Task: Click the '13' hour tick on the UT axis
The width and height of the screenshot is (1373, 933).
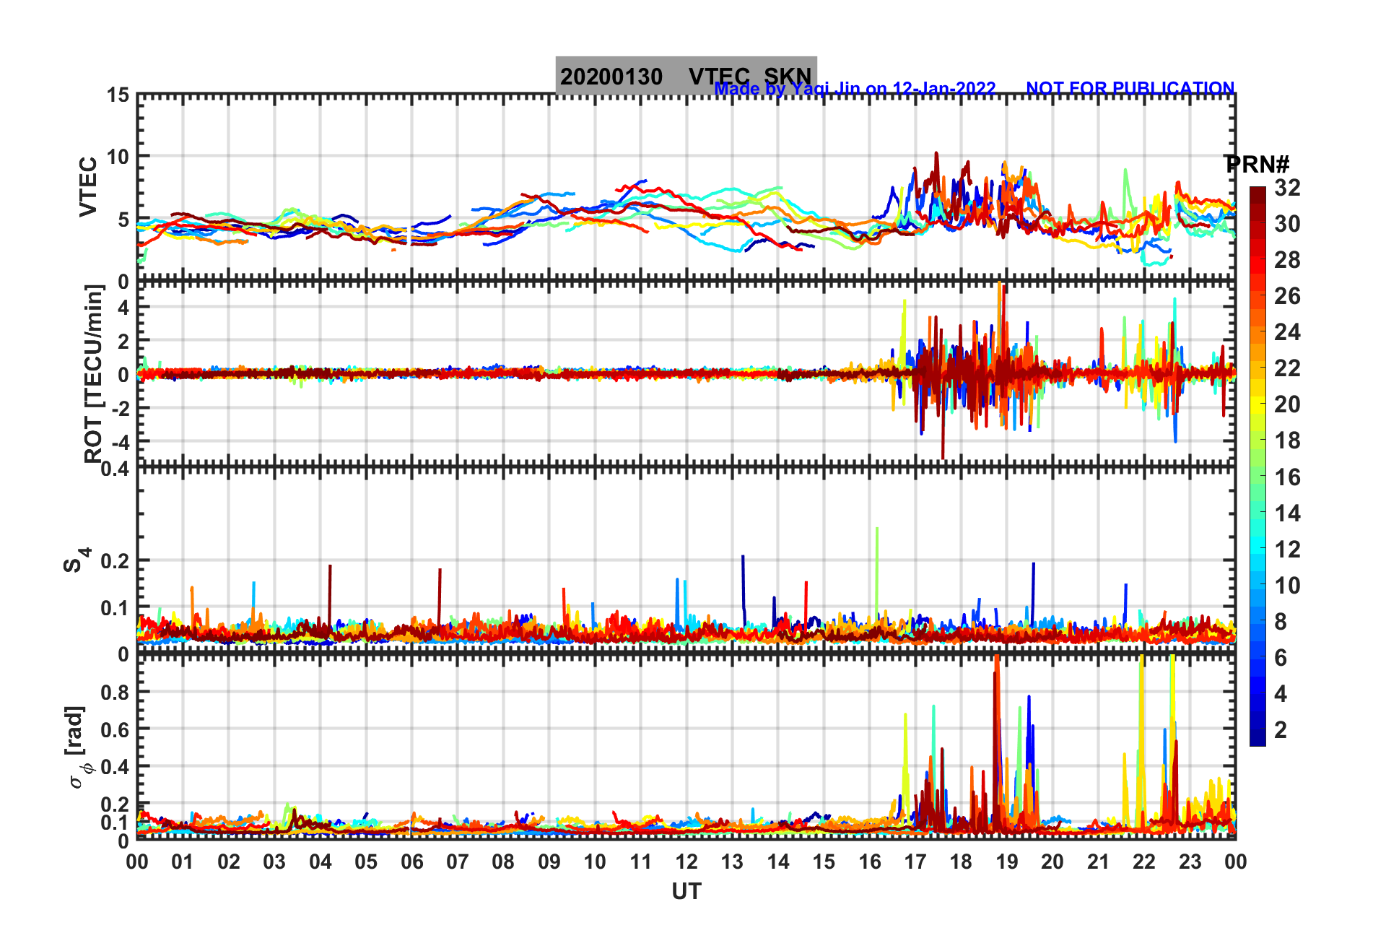Action: [x=732, y=862]
